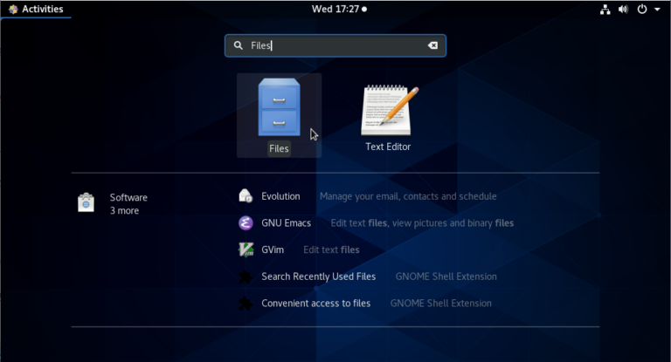Viewport: 671px width, 362px height.
Task: Click the network status icon
Action: click(x=605, y=9)
